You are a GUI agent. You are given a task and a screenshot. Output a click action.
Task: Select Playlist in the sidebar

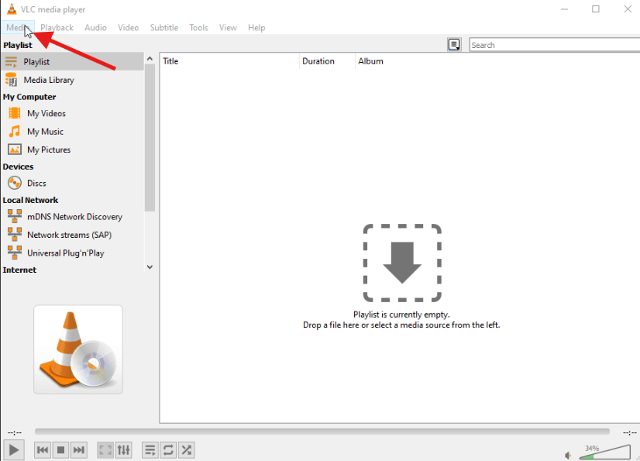[73, 62]
